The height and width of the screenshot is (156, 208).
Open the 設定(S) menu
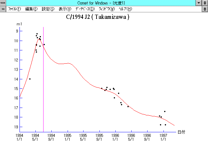(48, 9)
